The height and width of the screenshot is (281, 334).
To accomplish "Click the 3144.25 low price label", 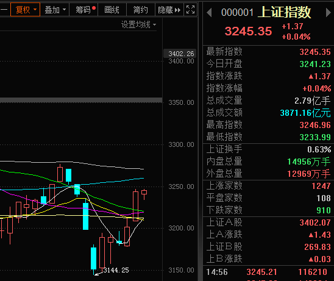I will 116,270.
